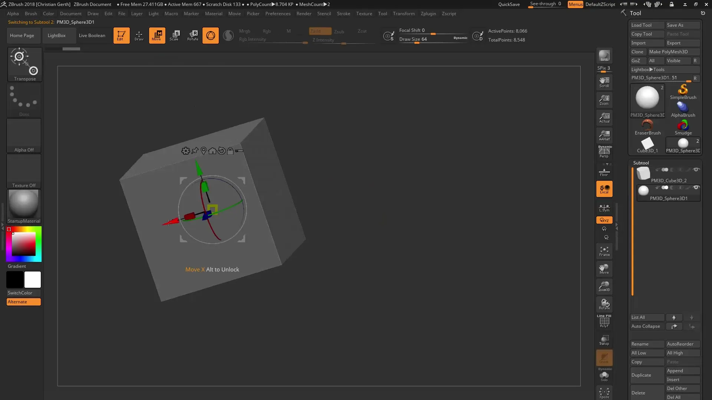The image size is (712, 400).
Task: Open the Alpha Off picker
Action: tap(24, 136)
